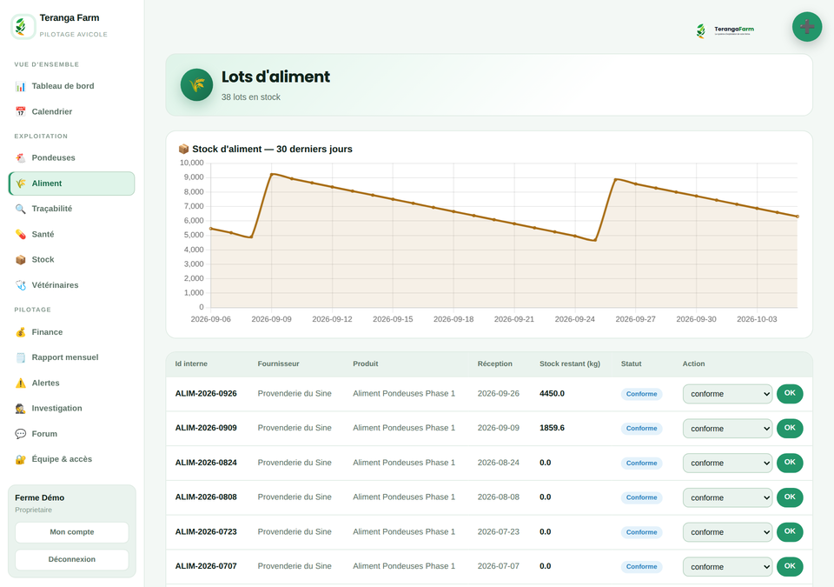Click the Stock restant (kg) column header
Screen dimensions: 834x587
(x=570, y=364)
